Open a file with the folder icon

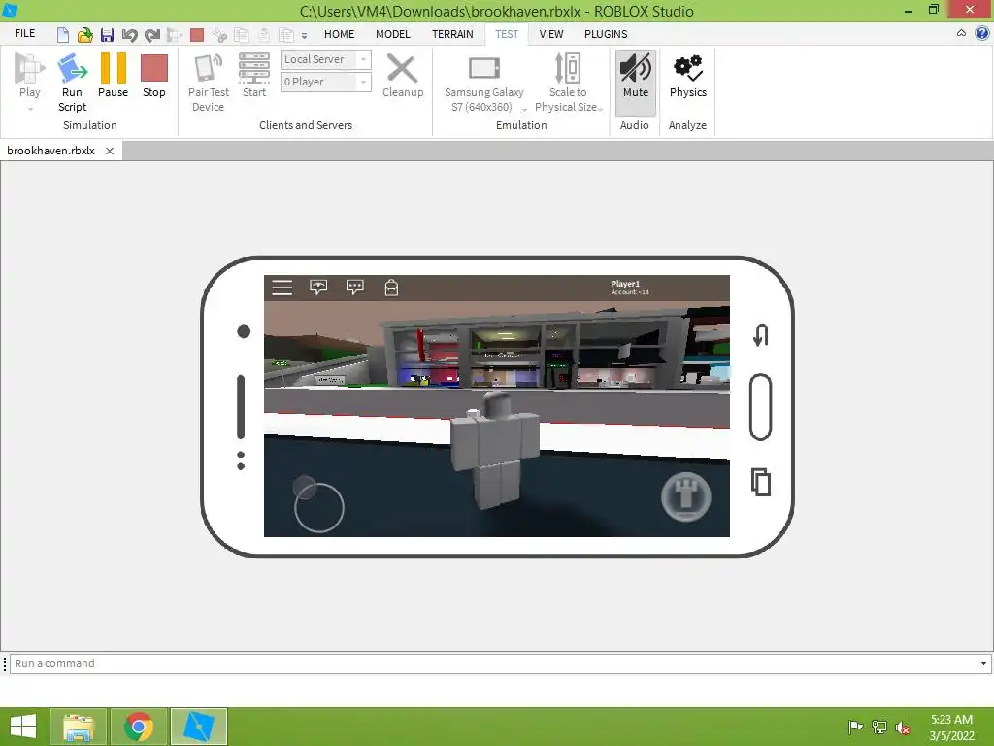(85, 35)
